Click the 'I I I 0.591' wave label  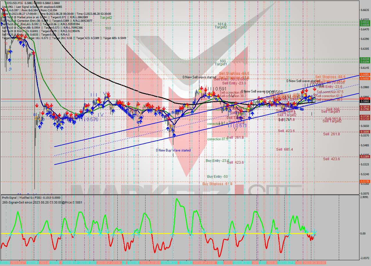(217, 89)
